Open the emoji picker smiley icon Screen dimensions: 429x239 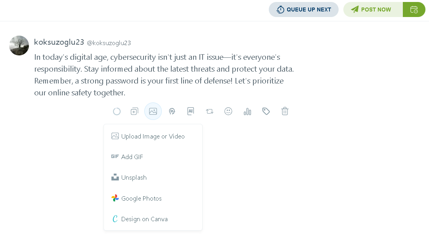pyautogui.click(x=228, y=111)
